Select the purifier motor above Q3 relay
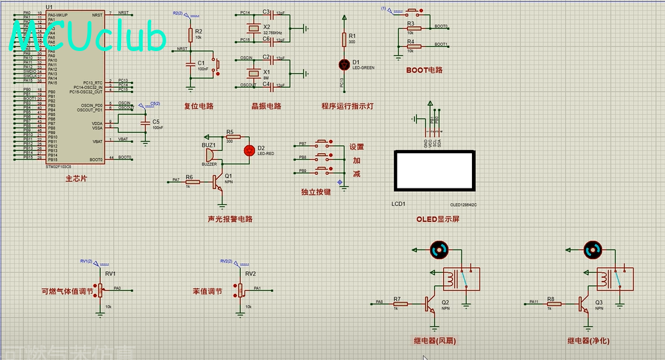Image resolution: width=665 pixels, height=360 pixels. pyautogui.click(x=592, y=250)
